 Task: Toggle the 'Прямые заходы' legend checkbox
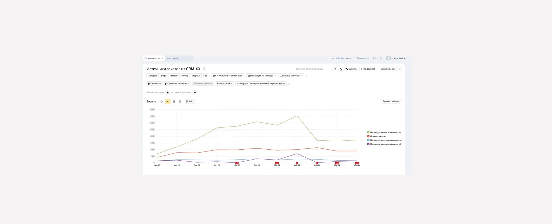coord(368,136)
